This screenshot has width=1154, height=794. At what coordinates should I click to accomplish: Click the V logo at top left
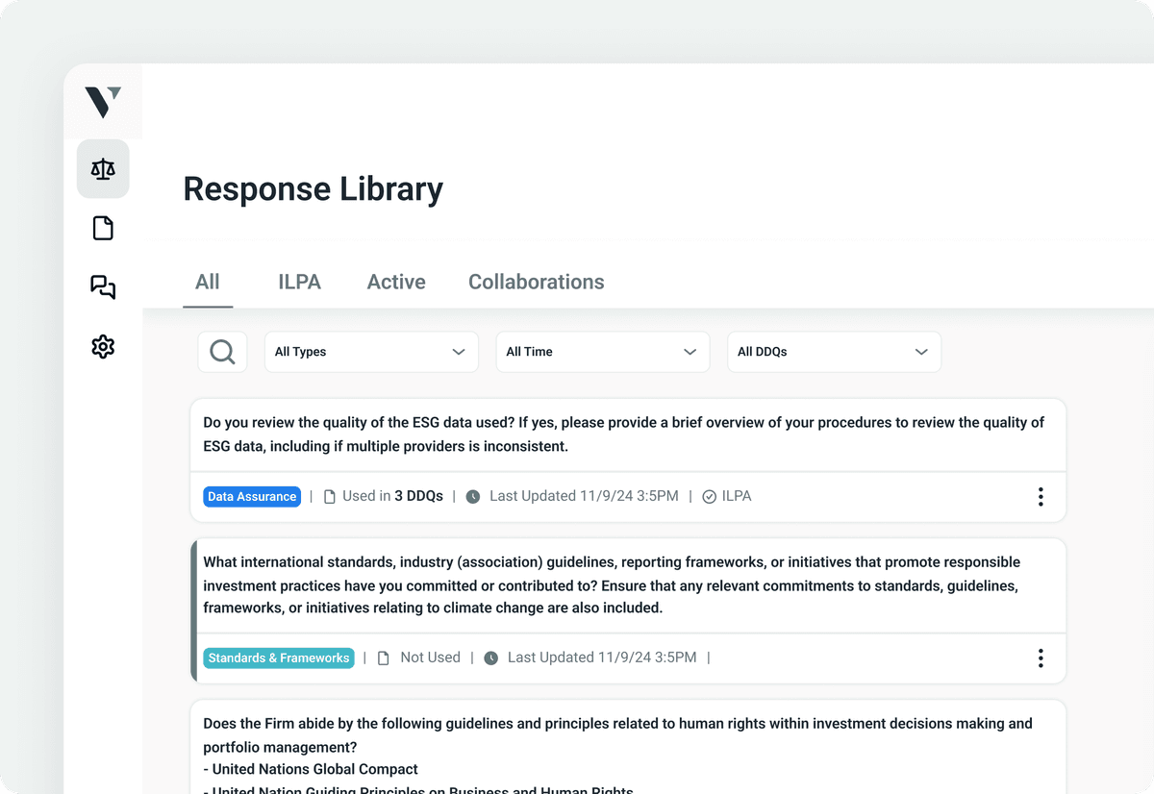point(103,101)
